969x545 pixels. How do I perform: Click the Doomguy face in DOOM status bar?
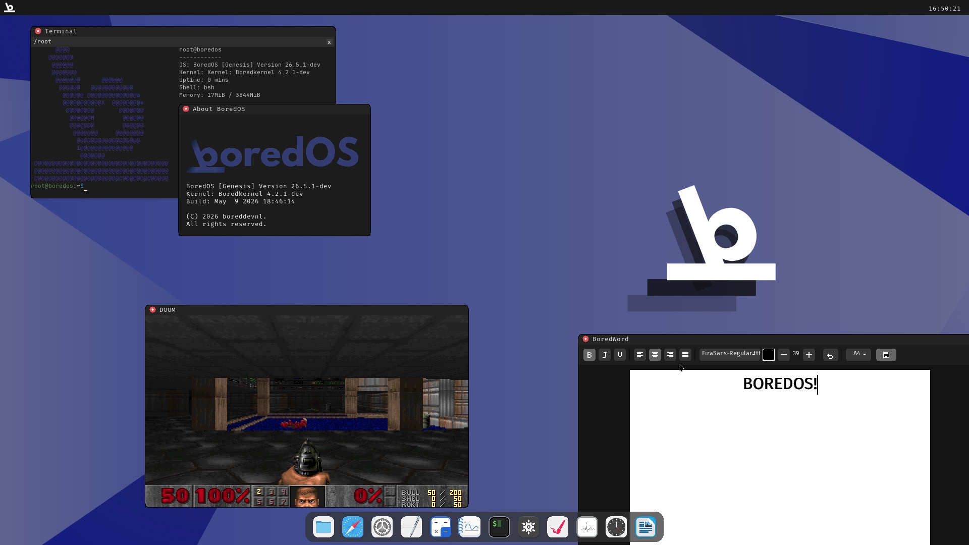pyautogui.click(x=307, y=497)
